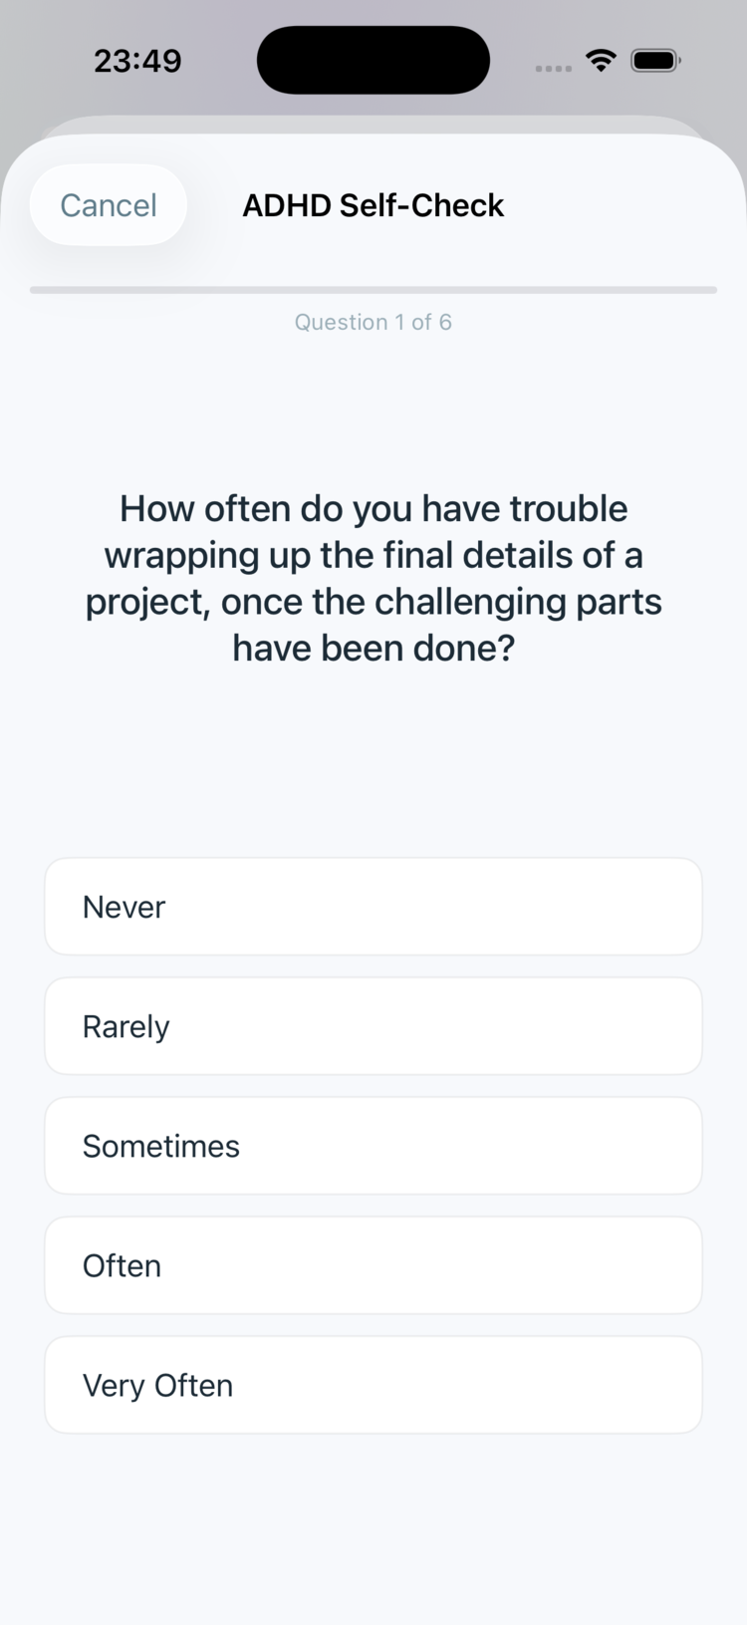Select the Rarely answer option

[x=373, y=1026]
